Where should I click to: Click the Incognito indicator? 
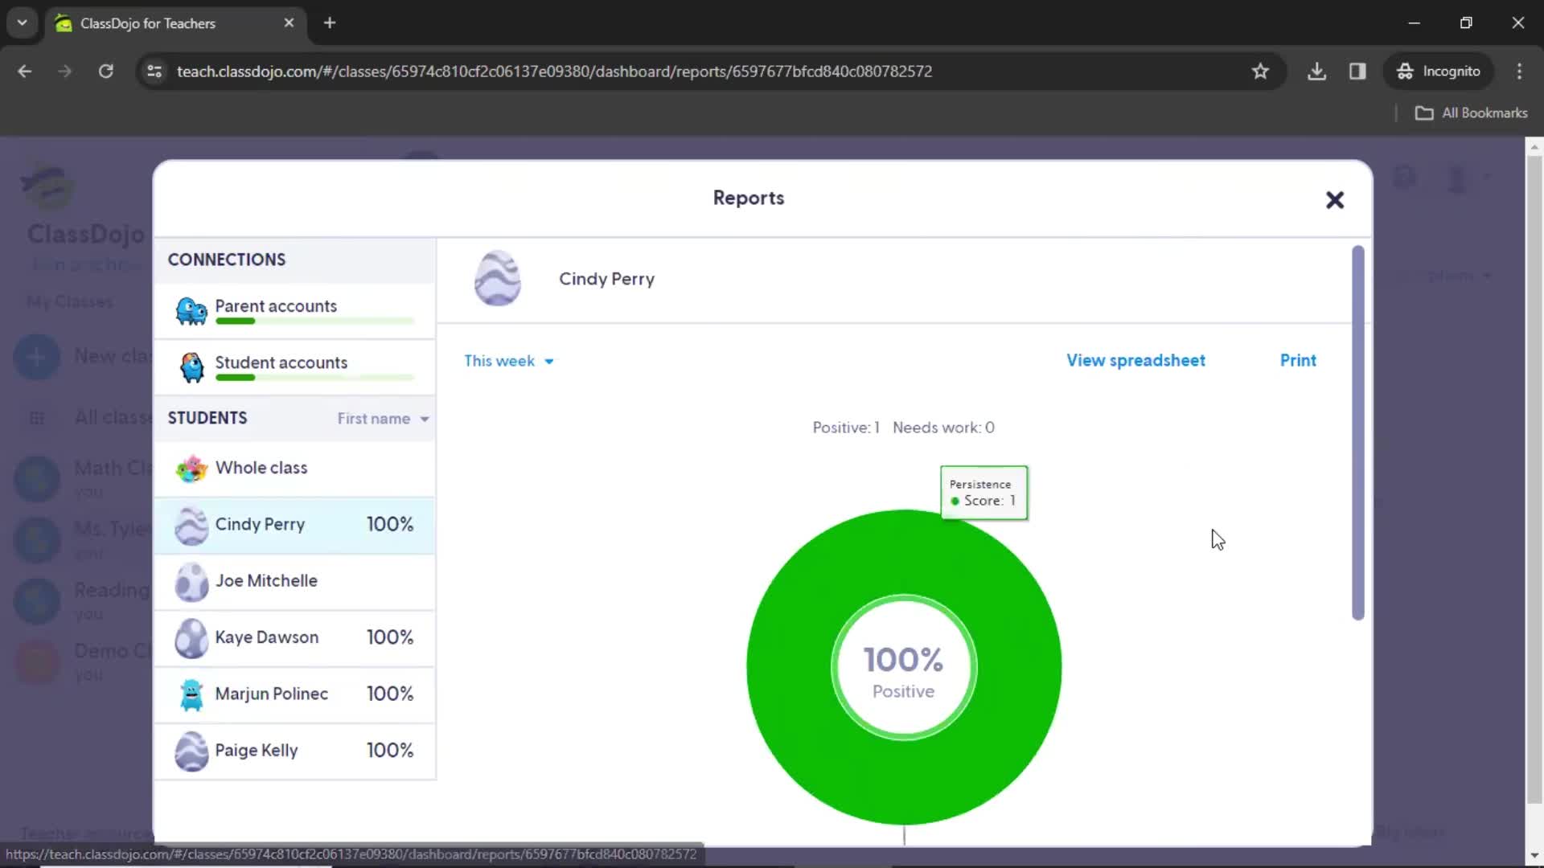(1439, 72)
